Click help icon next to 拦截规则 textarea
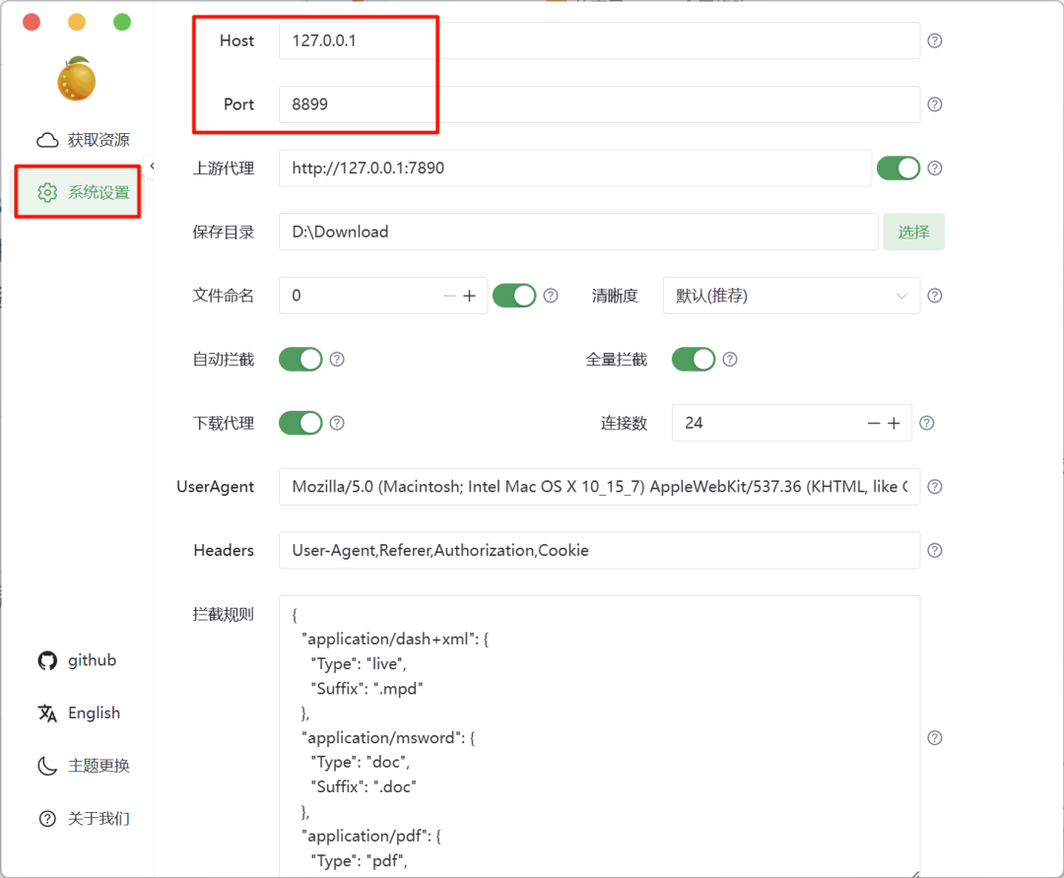This screenshot has width=1064, height=878. [x=935, y=738]
